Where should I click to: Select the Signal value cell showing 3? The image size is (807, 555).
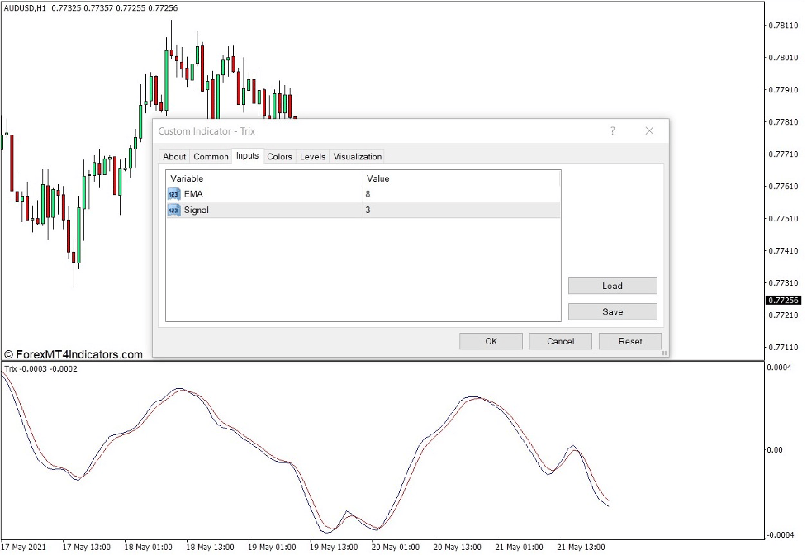click(x=461, y=211)
